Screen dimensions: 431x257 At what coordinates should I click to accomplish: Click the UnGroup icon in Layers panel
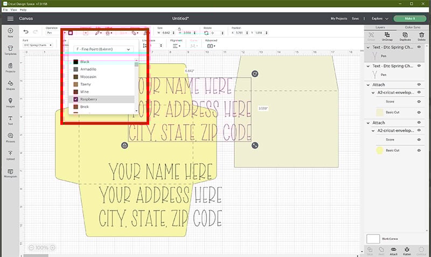pyautogui.click(x=387, y=36)
